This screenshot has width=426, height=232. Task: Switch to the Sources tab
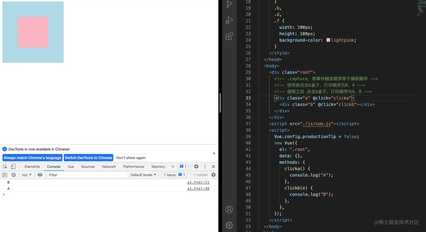click(88, 167)
